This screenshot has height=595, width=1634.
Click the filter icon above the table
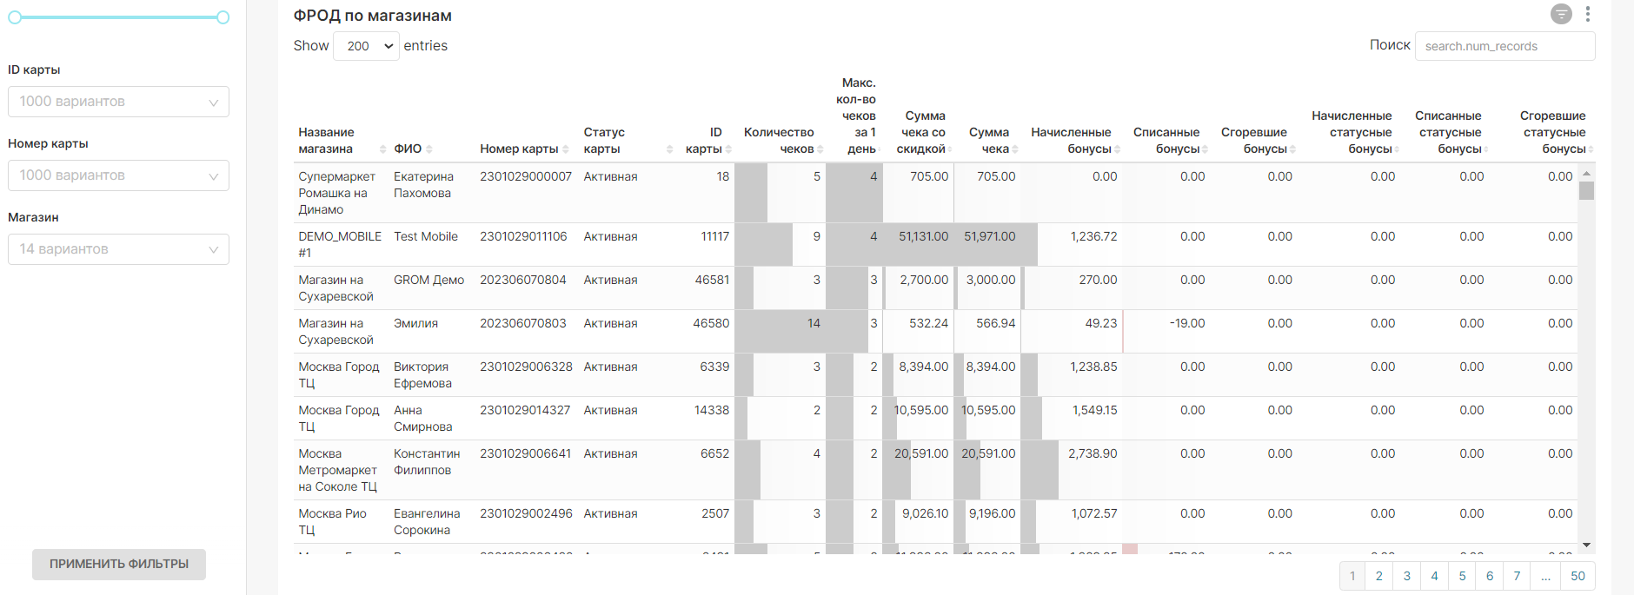1561,14
